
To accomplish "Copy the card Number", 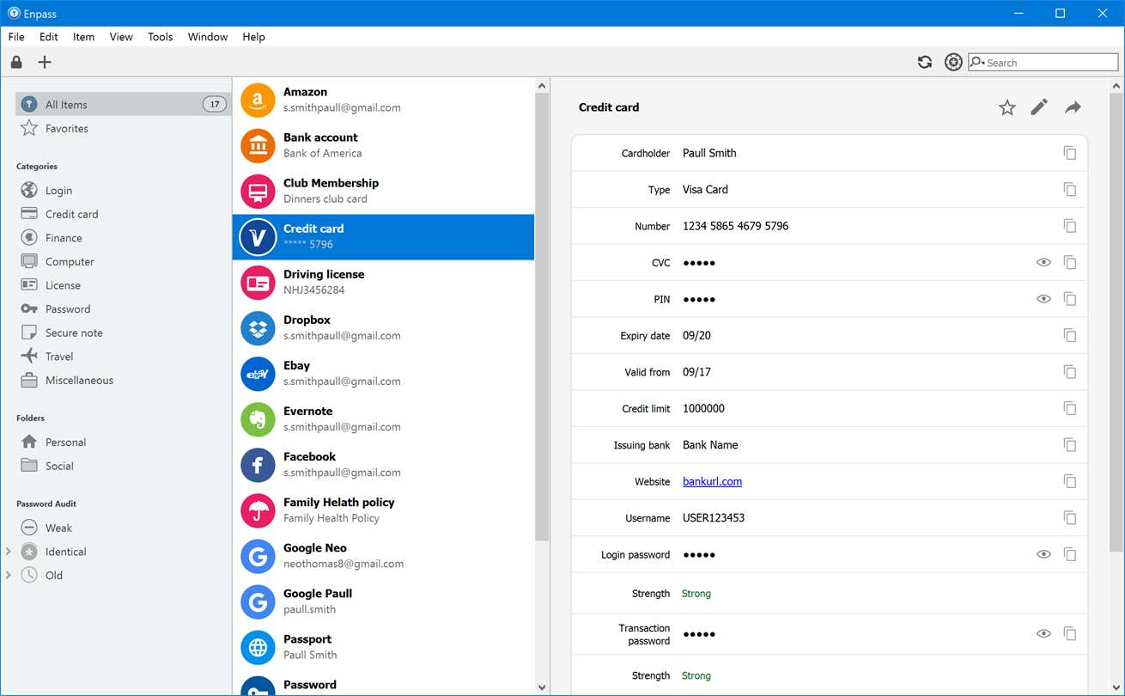I will [x=1070, y=226].
